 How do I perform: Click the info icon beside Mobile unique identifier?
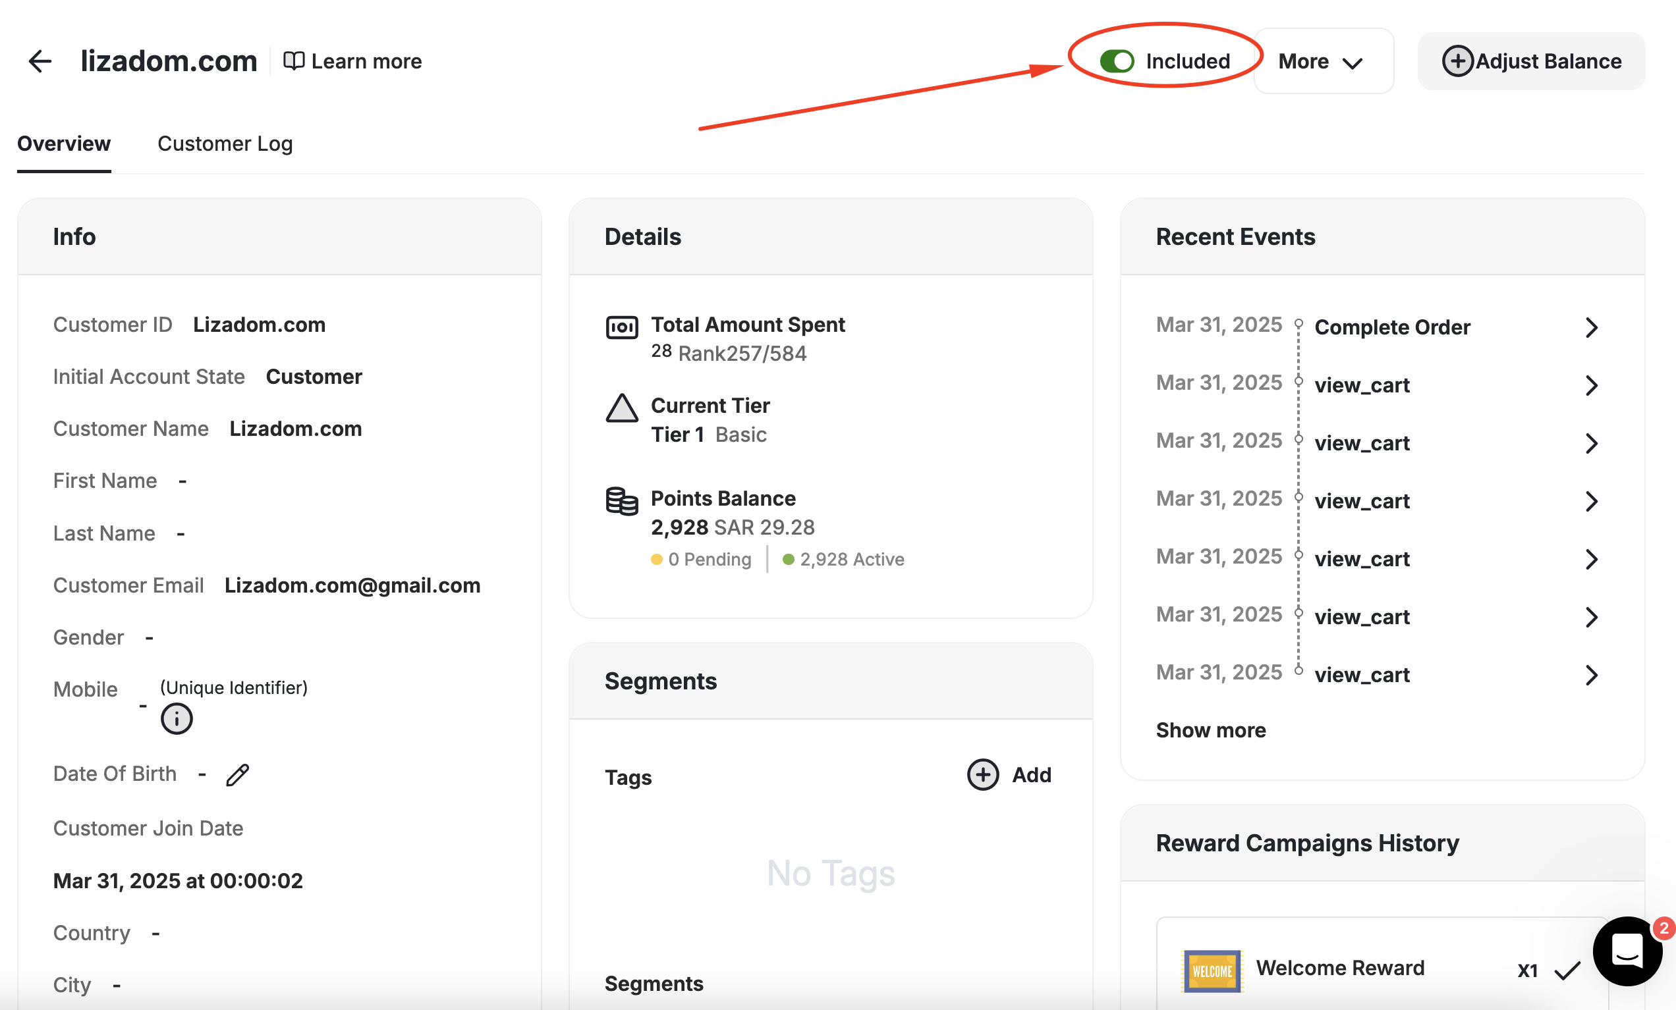click(176, 718)
